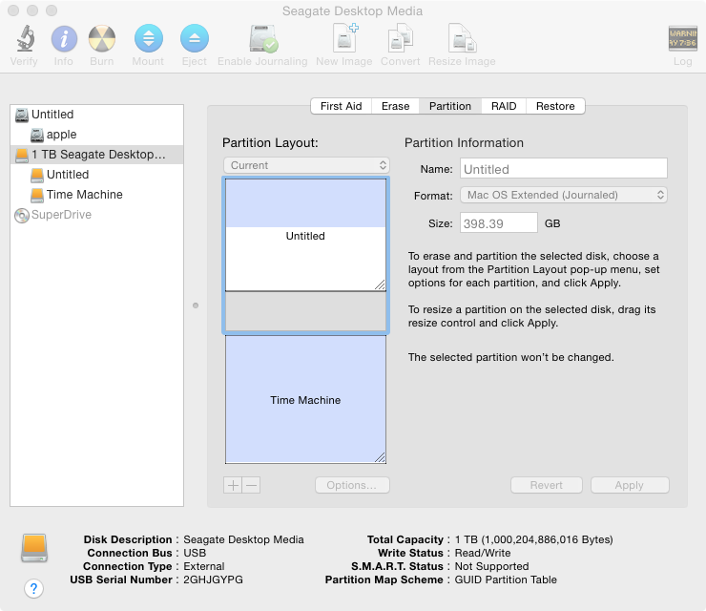Click the sidebar splitter dot handle

click(x=196, y=305)
